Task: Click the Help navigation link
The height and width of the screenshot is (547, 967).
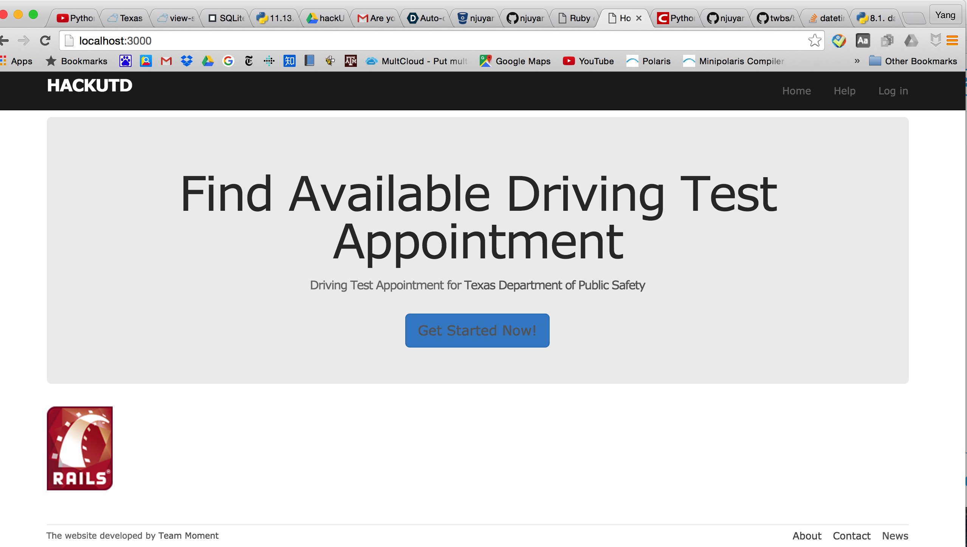Action: [845, 91]
